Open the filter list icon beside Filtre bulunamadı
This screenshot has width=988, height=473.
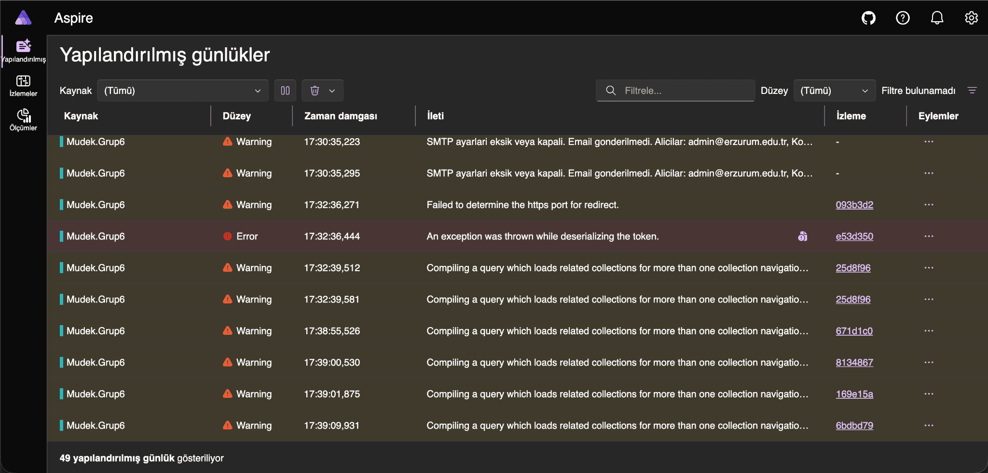972,91
